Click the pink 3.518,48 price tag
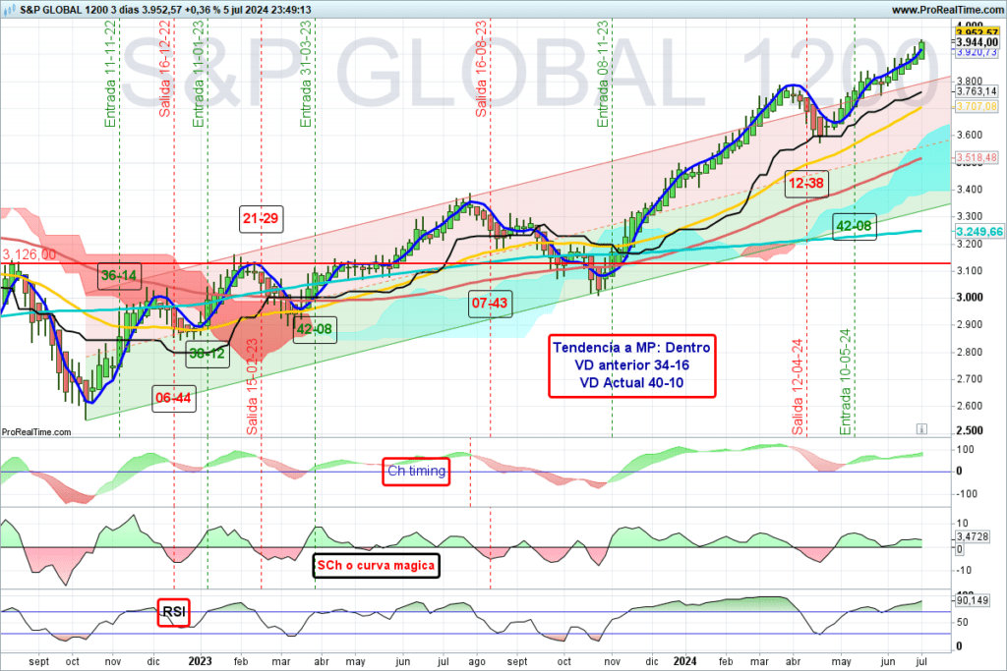Image resolution: width=1007 pixels, height=671 pixels. coord(977,157)
